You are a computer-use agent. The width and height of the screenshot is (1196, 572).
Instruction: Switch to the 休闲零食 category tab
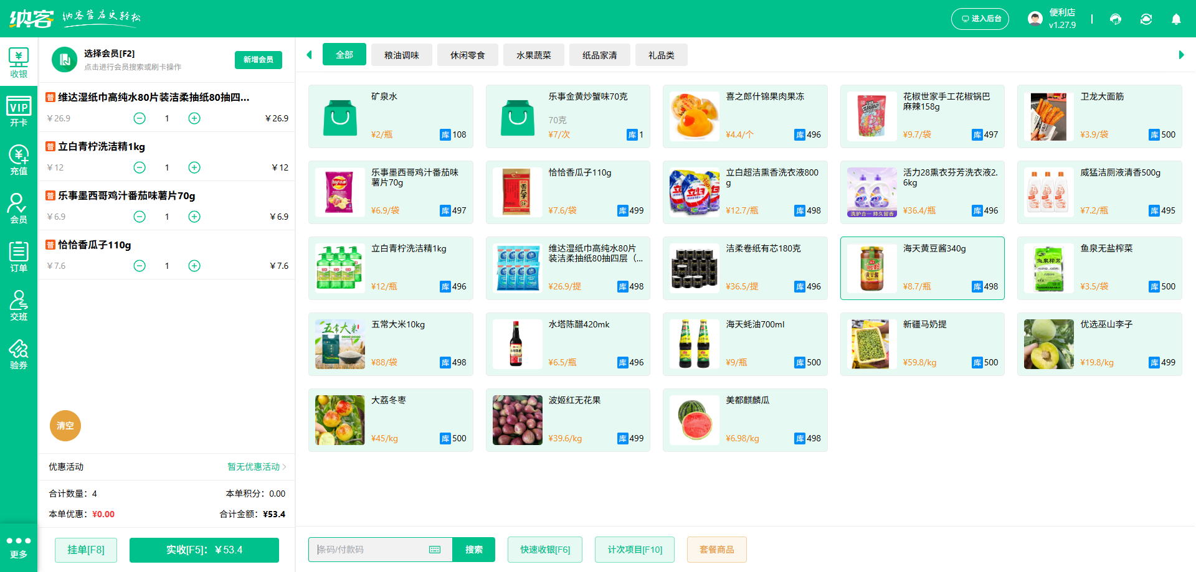[467, 55]
